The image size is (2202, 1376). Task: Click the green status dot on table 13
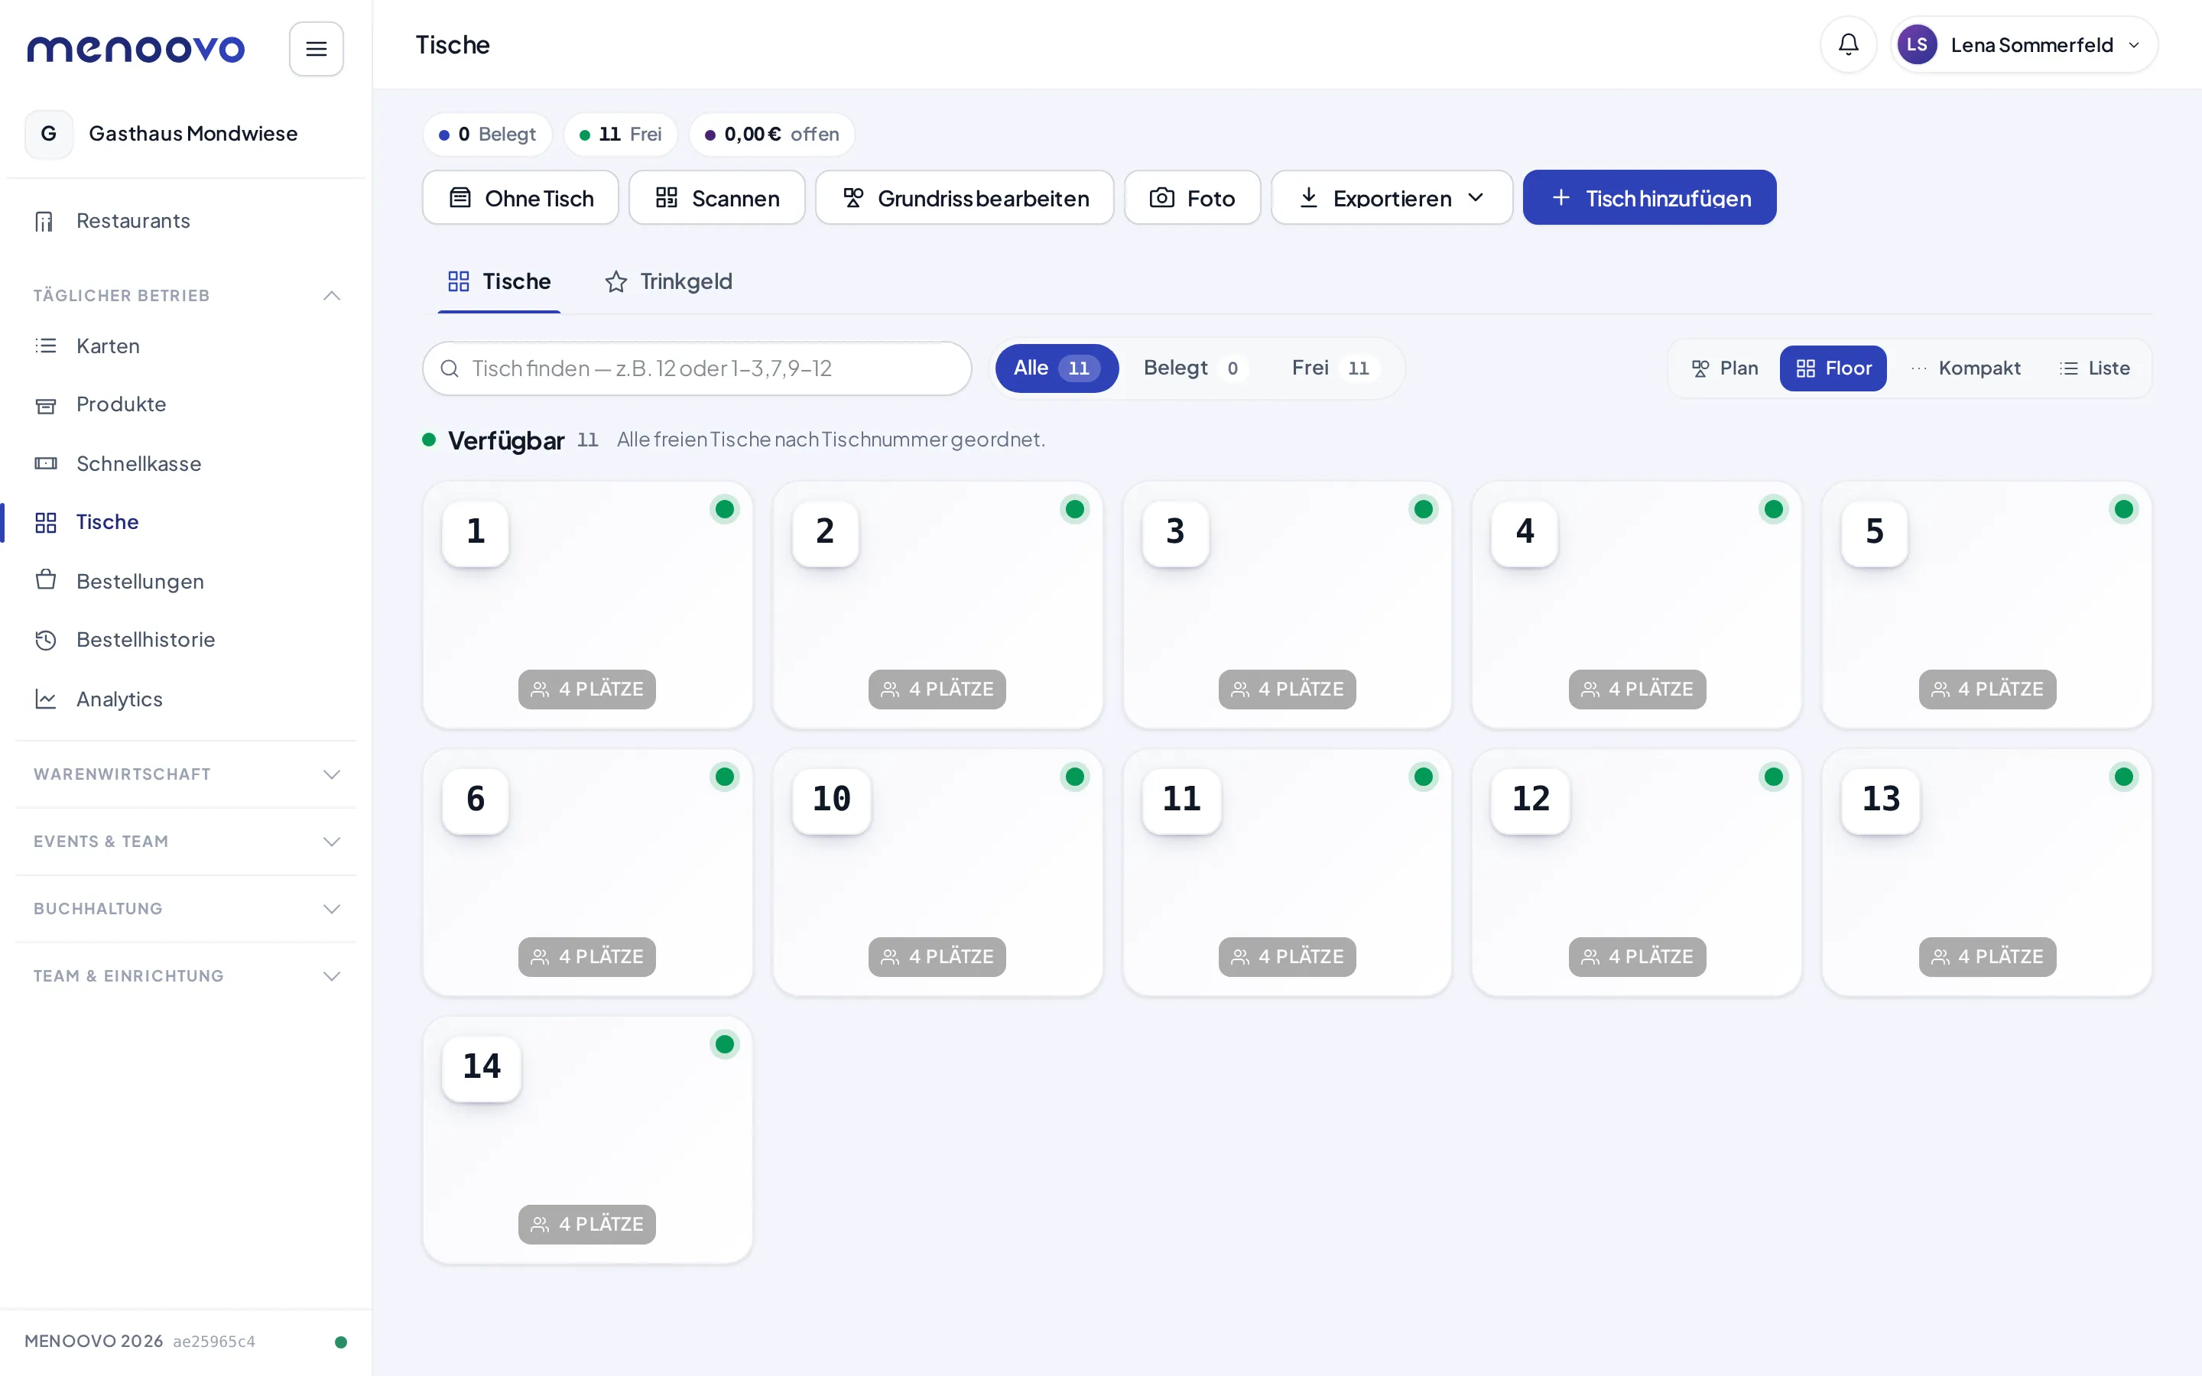(x=2122, y=777)
